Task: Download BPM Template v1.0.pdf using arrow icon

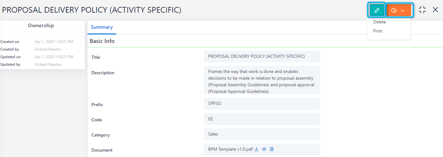Action: click(x=257, y=149)
